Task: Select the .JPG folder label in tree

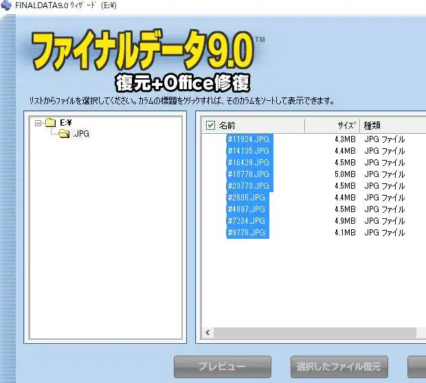Action: [x=80, y=134]
